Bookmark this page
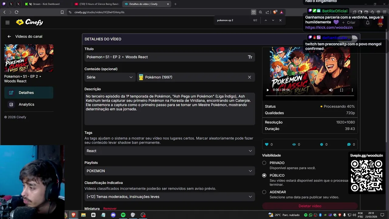Viewport: 389px width, 219px height. [x=62, y=12]
